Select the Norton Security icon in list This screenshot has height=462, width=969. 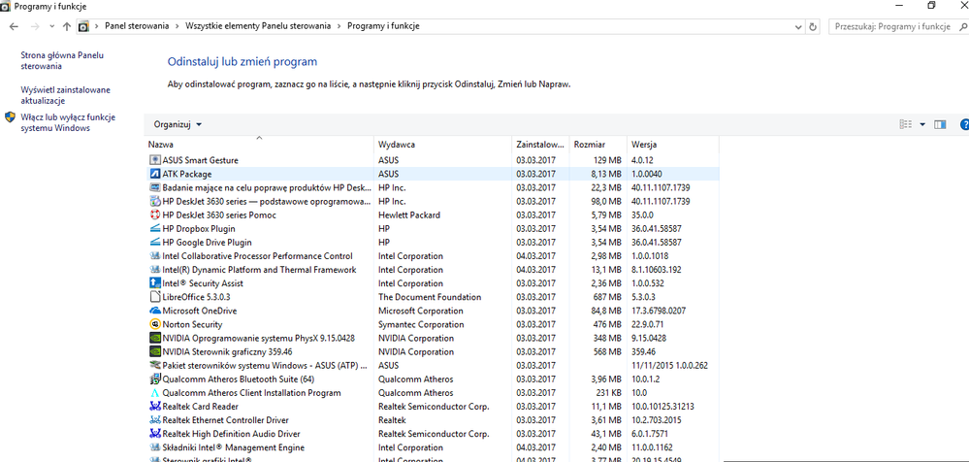[x=154, y=325]
